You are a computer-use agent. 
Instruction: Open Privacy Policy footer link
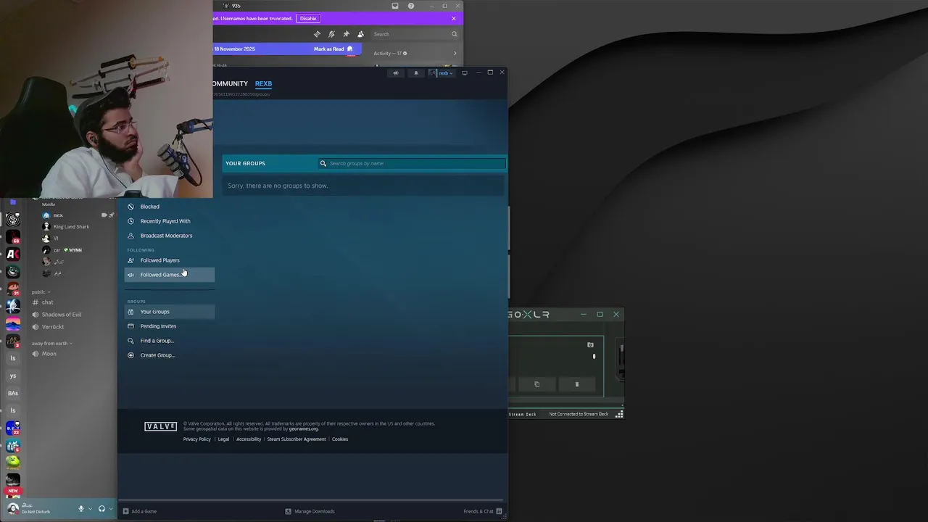click(197, 439)
